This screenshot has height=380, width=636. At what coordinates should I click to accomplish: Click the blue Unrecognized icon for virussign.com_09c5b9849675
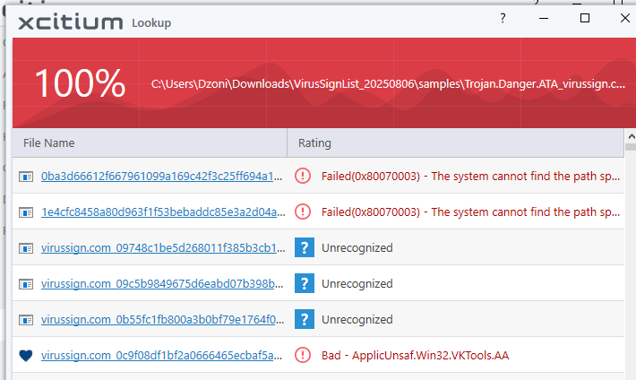tap(304, 283)
